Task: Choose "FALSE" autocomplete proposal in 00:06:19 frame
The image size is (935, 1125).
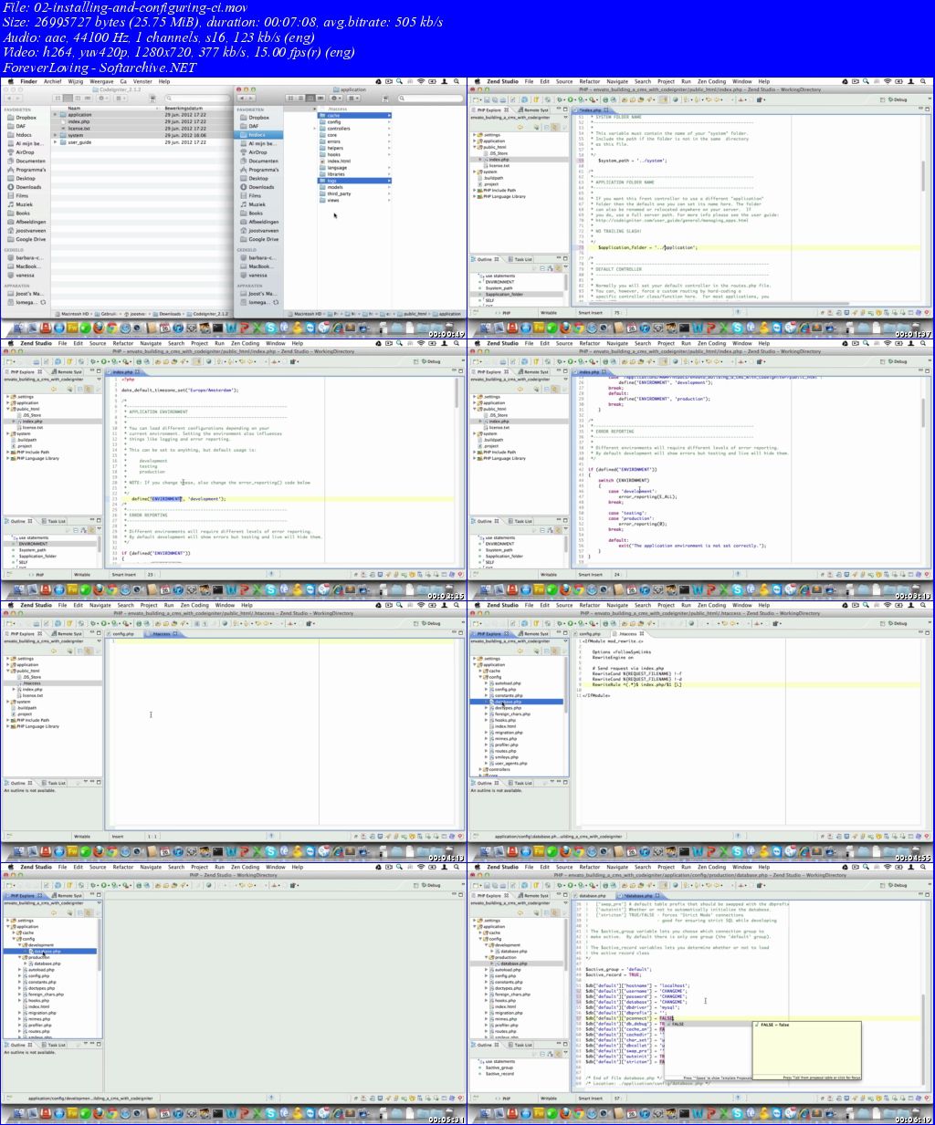Action: click(x=709, y=1025)
